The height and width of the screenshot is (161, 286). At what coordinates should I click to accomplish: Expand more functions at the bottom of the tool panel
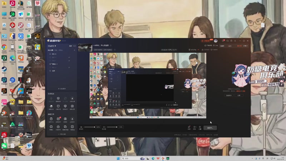coord(62,134)
